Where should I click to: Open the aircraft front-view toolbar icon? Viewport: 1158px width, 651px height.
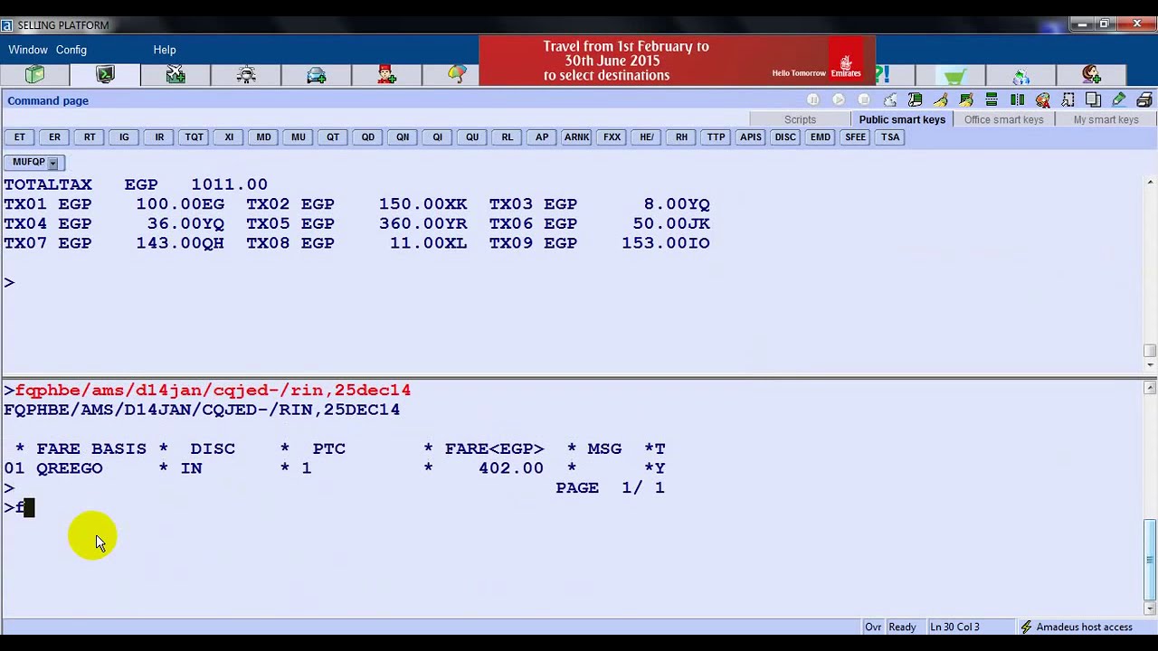click(246, 75)
